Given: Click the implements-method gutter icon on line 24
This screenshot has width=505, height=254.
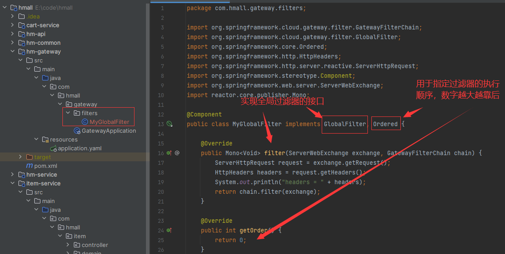Looking at the screenshot, I should (x=169, y=230).
